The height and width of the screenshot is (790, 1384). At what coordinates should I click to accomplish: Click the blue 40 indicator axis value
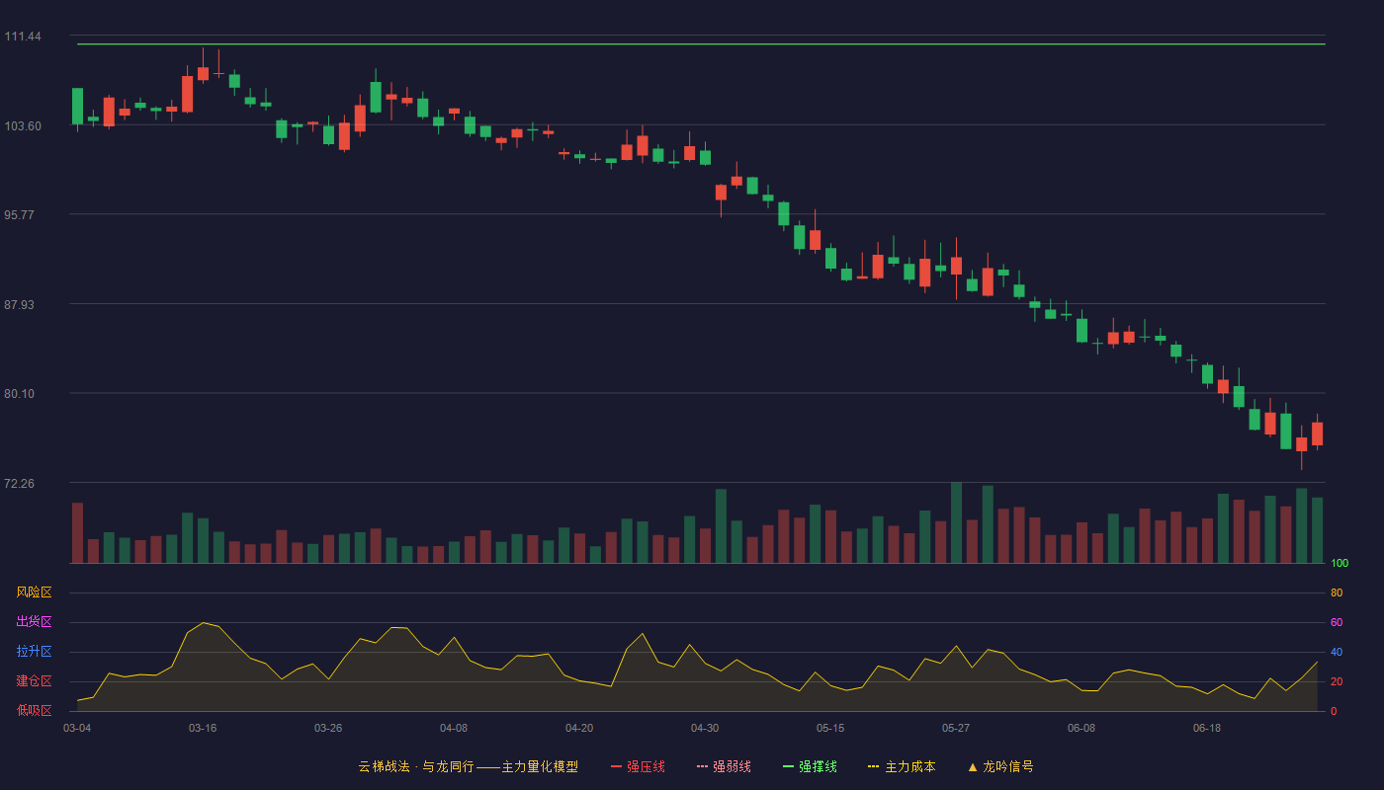tap(1337, 653)
